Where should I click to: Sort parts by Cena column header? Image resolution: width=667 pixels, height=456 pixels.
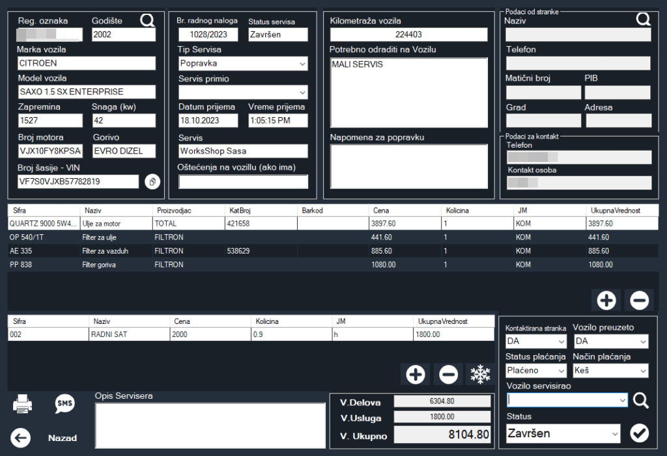pos(381,211)
